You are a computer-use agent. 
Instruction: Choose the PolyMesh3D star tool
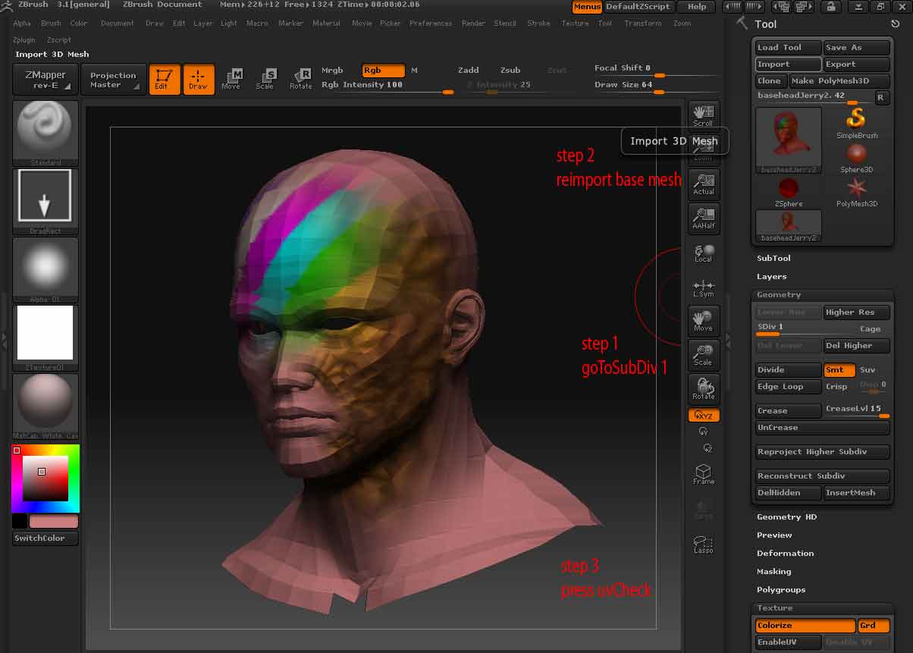click(x=857, y=192)
